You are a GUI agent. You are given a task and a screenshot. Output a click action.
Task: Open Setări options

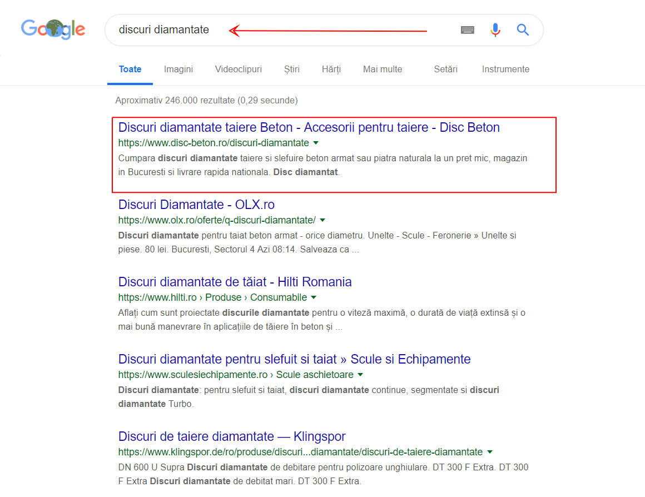(x=445, y=69)
